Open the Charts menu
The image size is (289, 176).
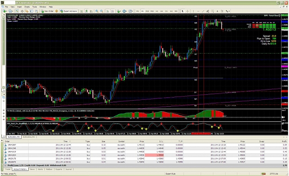(x=27, y=7)
